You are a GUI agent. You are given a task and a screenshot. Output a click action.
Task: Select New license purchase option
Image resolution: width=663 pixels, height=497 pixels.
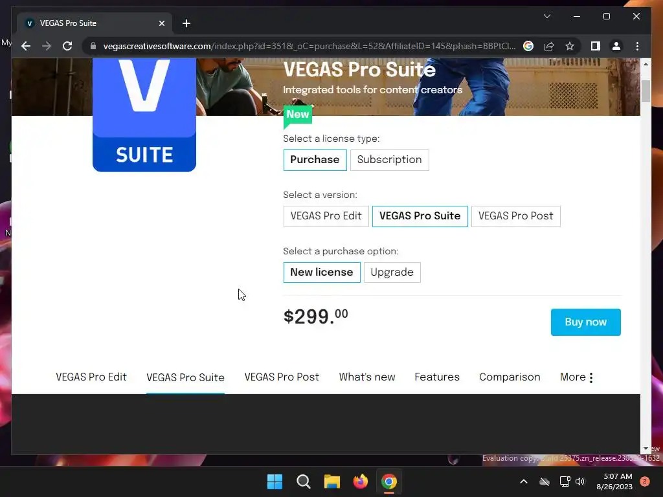click(x=322, y=272)
